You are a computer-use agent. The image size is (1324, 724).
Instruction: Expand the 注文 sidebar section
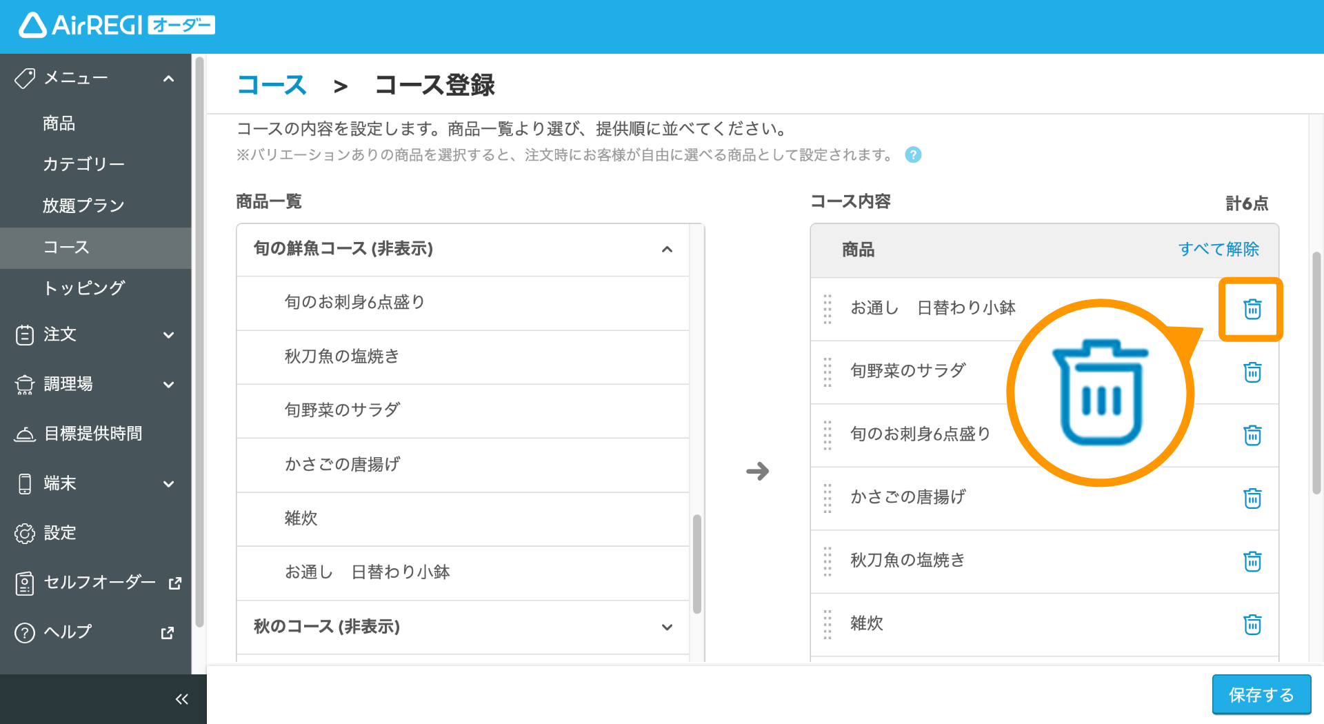coord(168,335)
